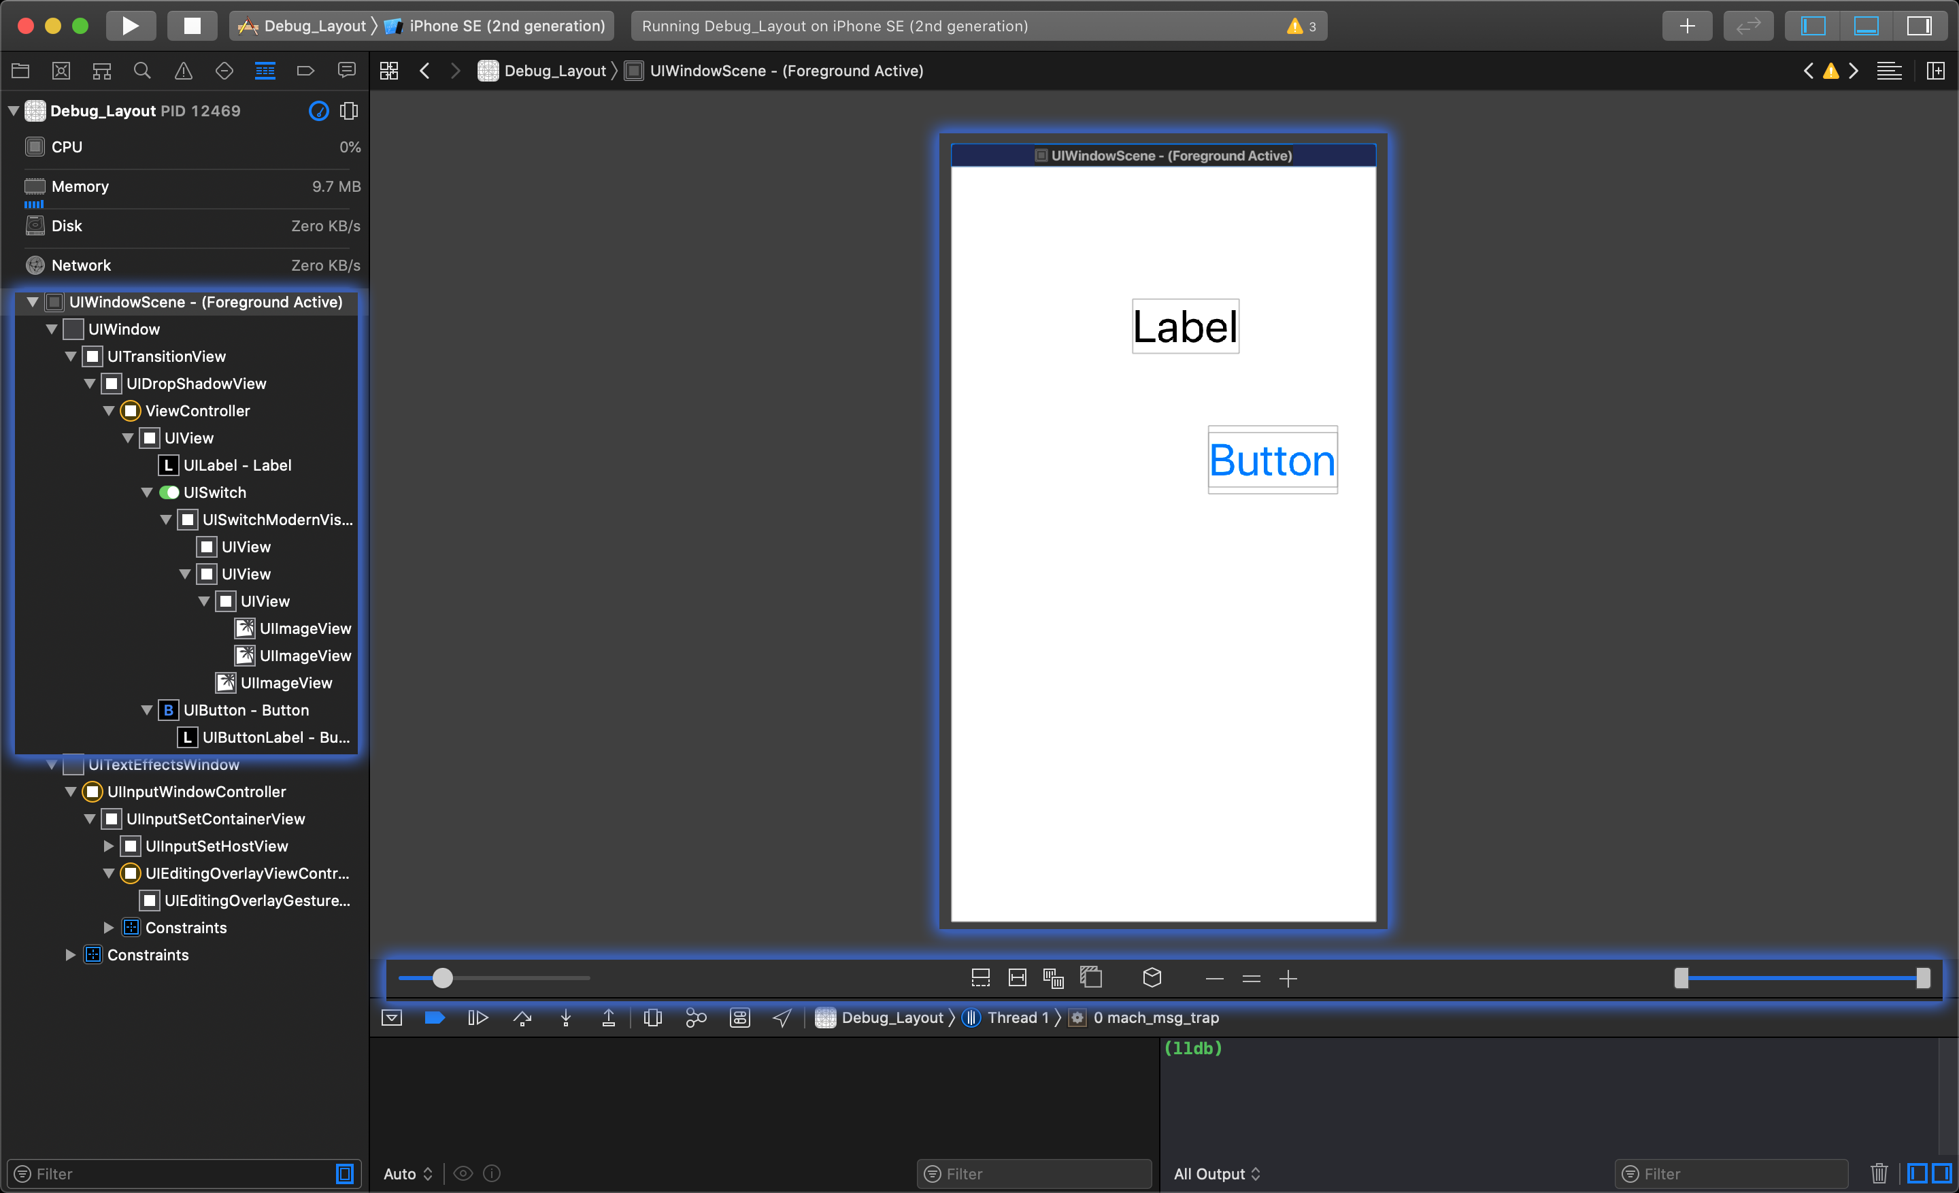Expand the bottom-most Constraints node
Viewport: 1959px width, 1193px height.
pos(71,956)
